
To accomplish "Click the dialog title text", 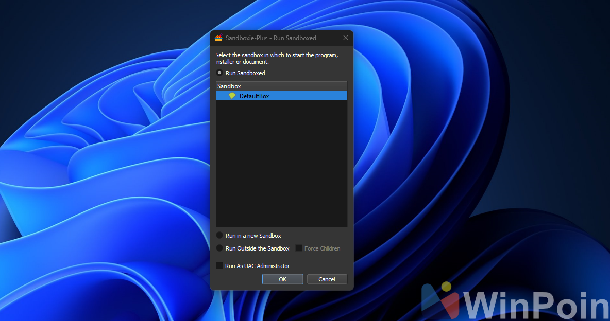I will pyautogui.click(x=269, y=38).
